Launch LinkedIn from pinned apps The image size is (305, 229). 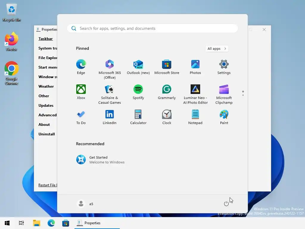(x=110, y=117)
